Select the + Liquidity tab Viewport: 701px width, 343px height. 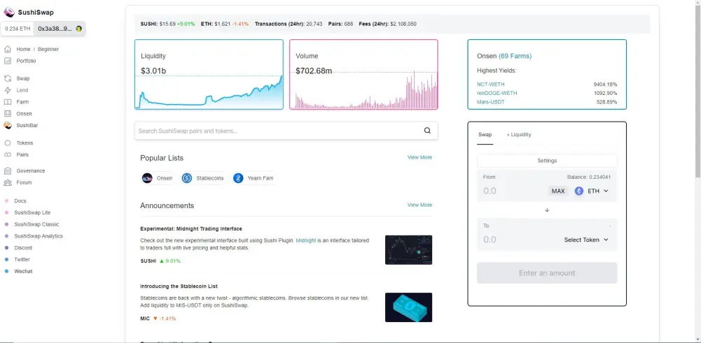pos(519,135)
